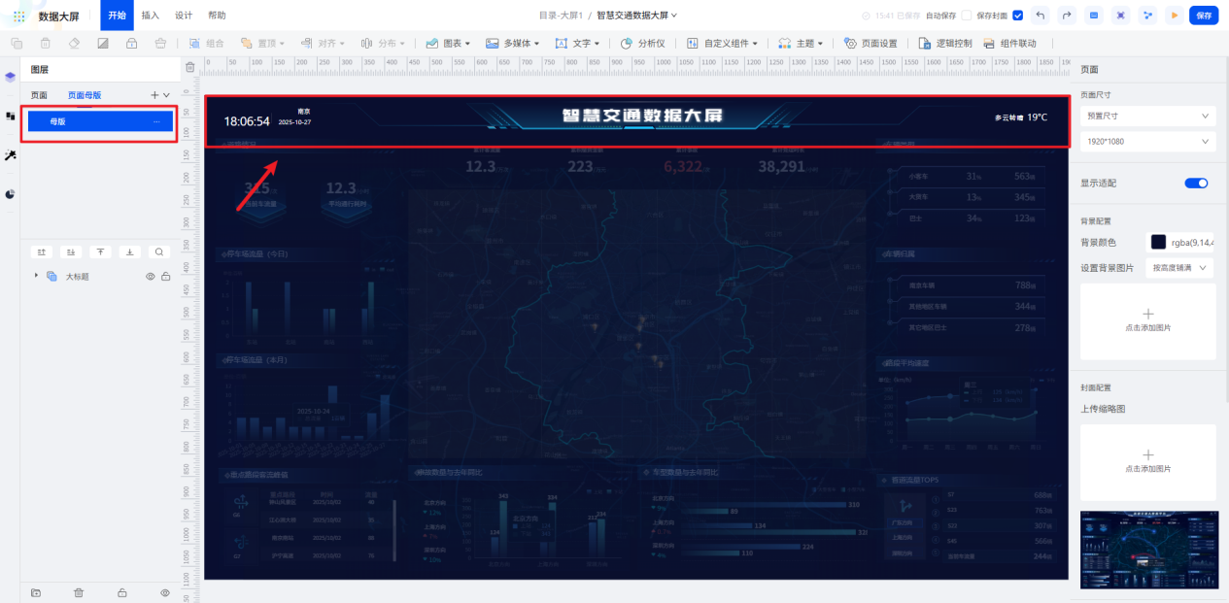Click the components icon in left sidebar

[x=10, y=116]
